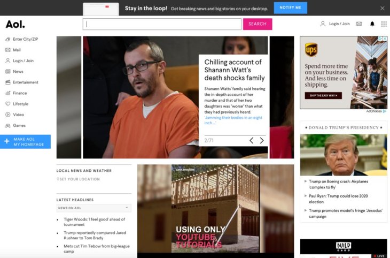This screenshot has height=258, width=390.
Task: Click the Video play icon in sidebar
Action: [x=8, y=115]
